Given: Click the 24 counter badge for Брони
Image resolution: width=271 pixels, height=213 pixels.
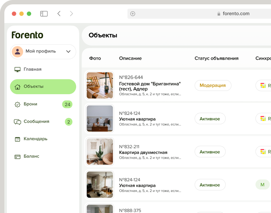Looking at the screenshot, I should coord(67,104).
